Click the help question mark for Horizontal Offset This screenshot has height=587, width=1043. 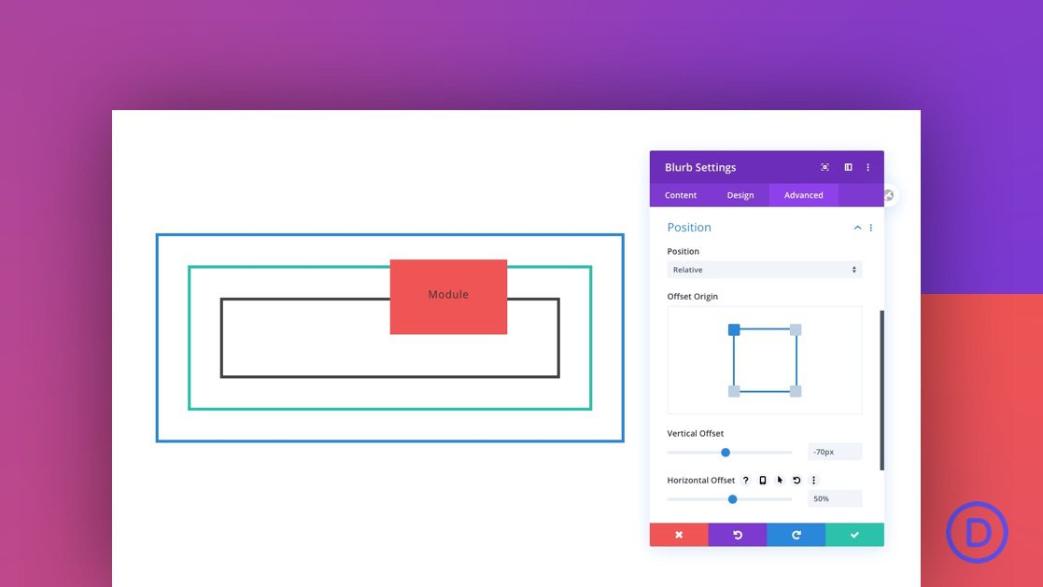(745, 480)
